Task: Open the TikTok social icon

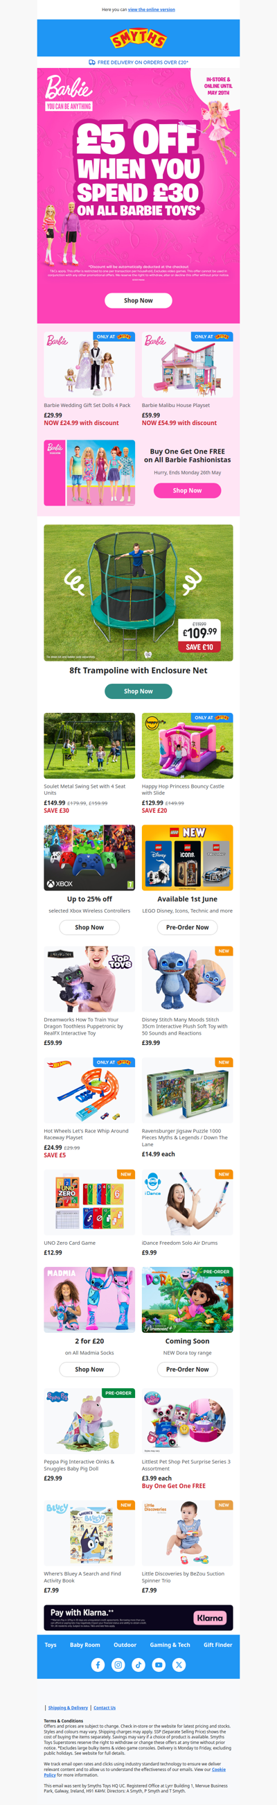Action: [x=138, y=1665]
